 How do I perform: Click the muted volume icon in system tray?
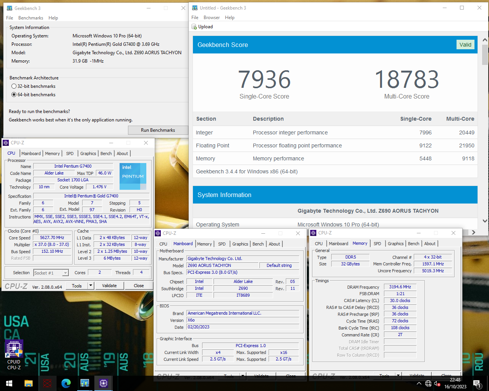pyautogui.click(x=437, y=383)
